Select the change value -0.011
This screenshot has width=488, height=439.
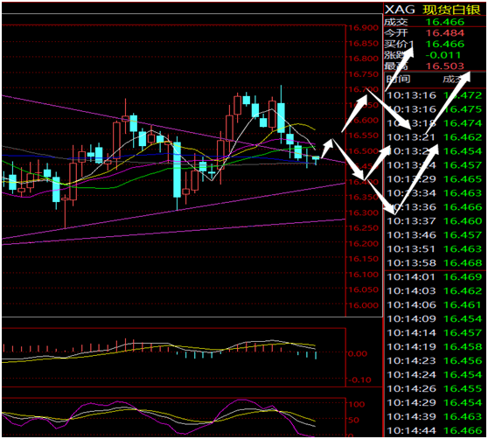(x=443, y=55)
